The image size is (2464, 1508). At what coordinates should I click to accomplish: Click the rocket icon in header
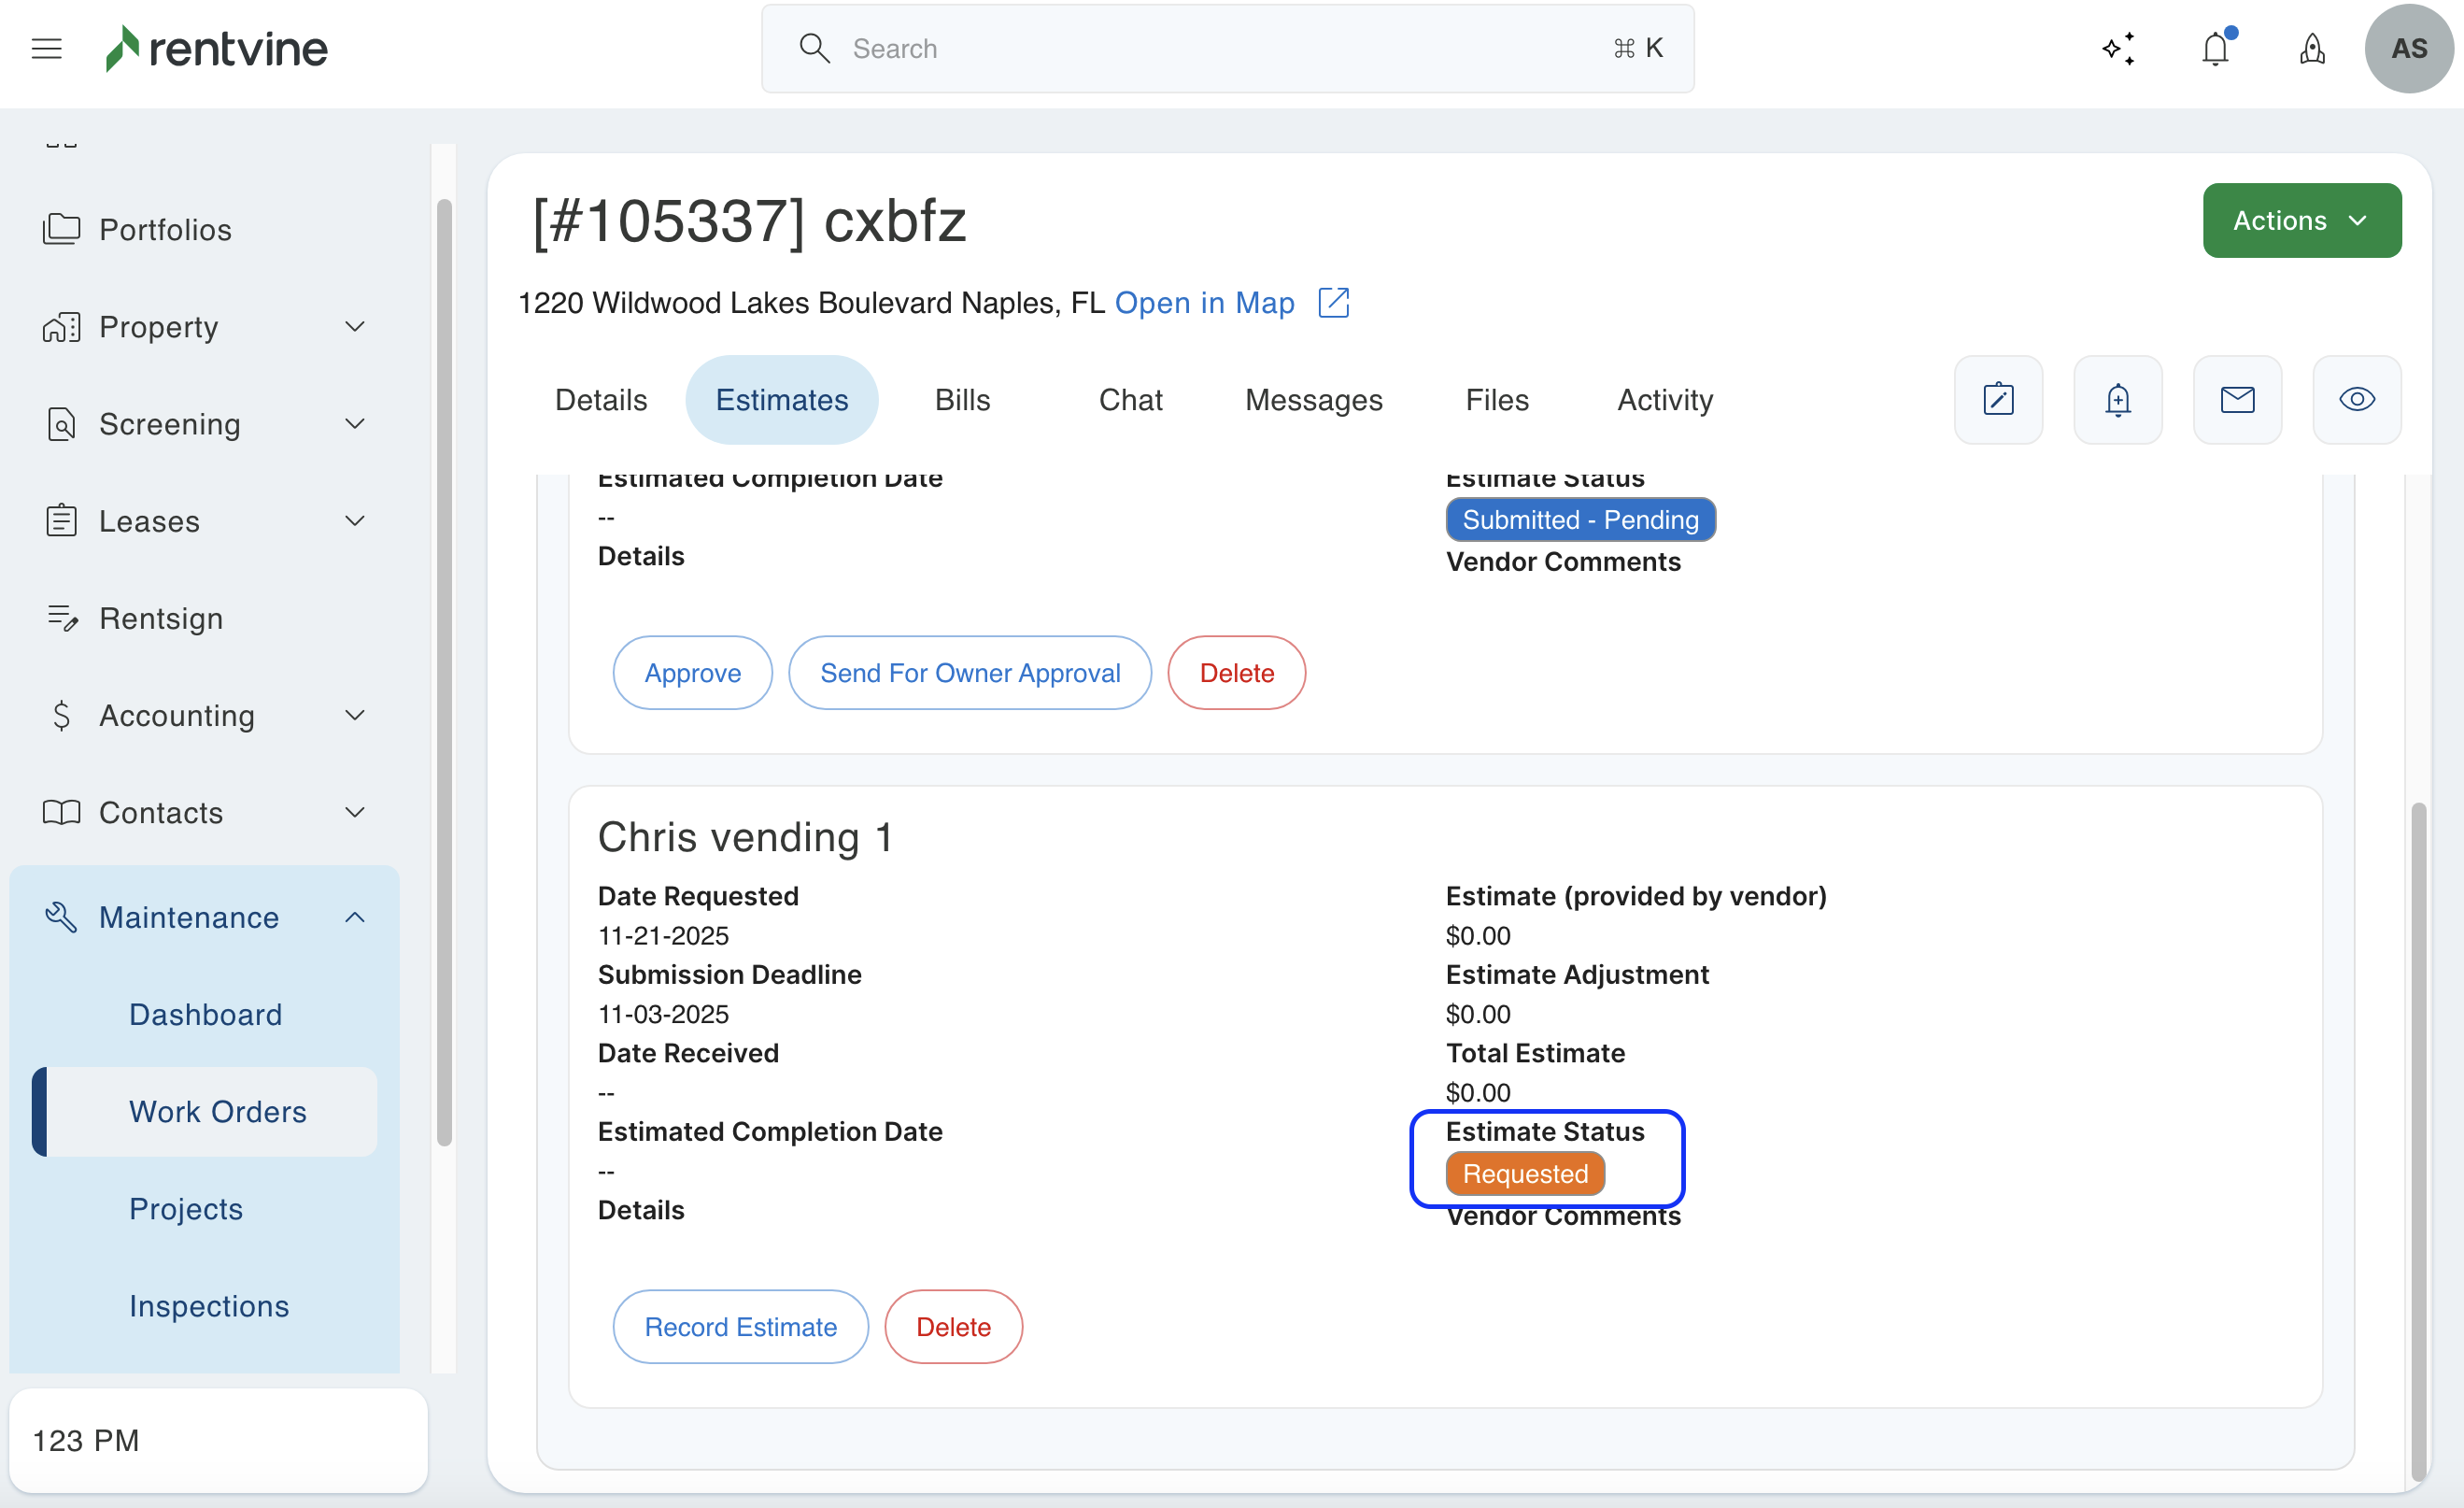tap(2312, 48)
